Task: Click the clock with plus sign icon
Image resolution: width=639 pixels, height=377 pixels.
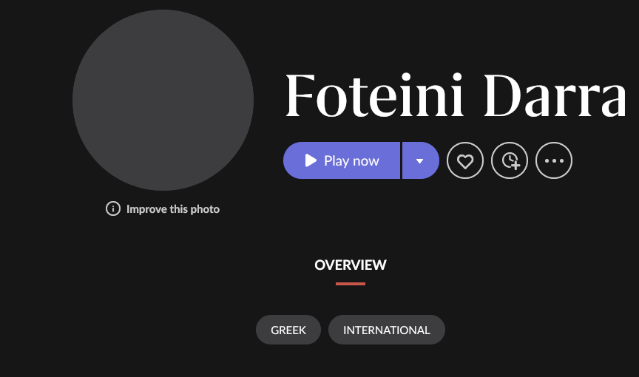Action: click(x=510, y=160)
